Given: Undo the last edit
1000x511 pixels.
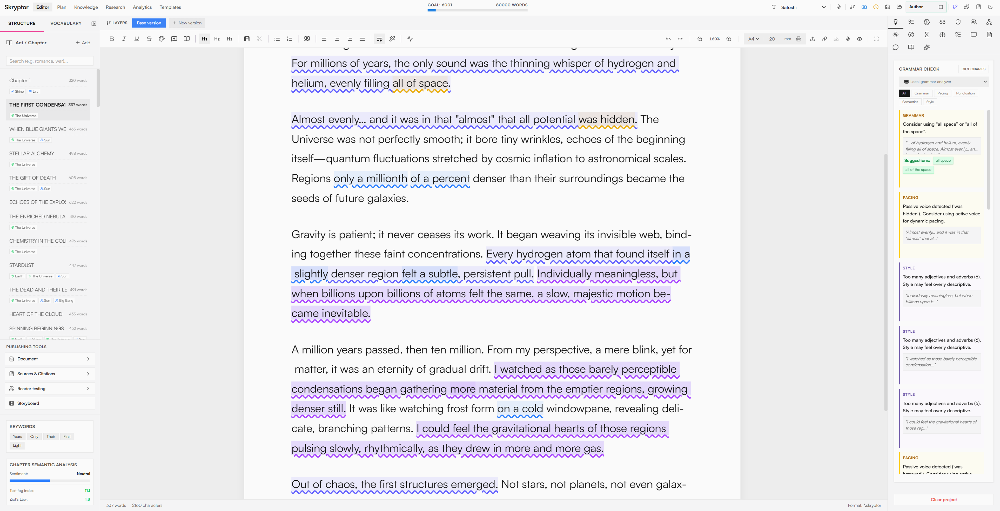Looking at the screenshot, I should (x=668, y=39).
